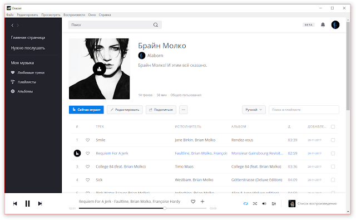
Task: Click the Поиск в плейлисте field
Action: [304, 110]
